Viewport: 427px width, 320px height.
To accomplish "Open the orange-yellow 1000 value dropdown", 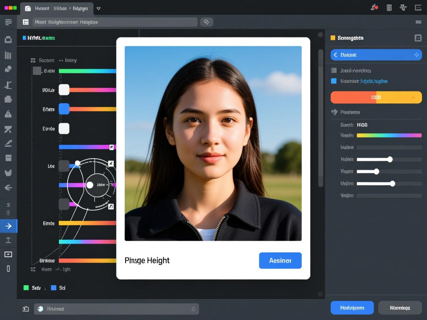I will [x=376, y=97].
